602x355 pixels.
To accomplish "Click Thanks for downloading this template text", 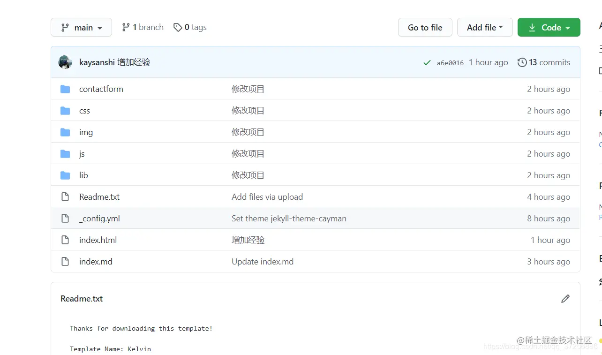I will click(141, 328).
